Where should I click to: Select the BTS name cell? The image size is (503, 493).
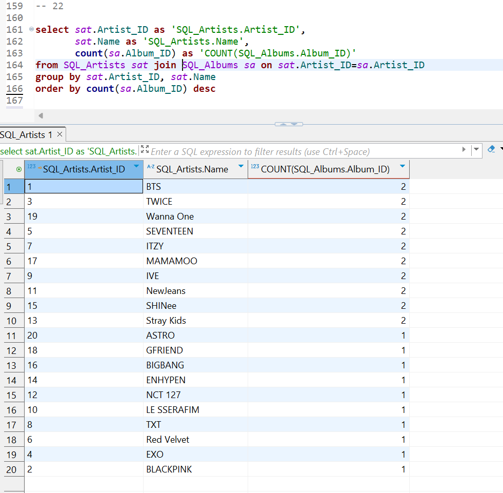pos(195,187)
